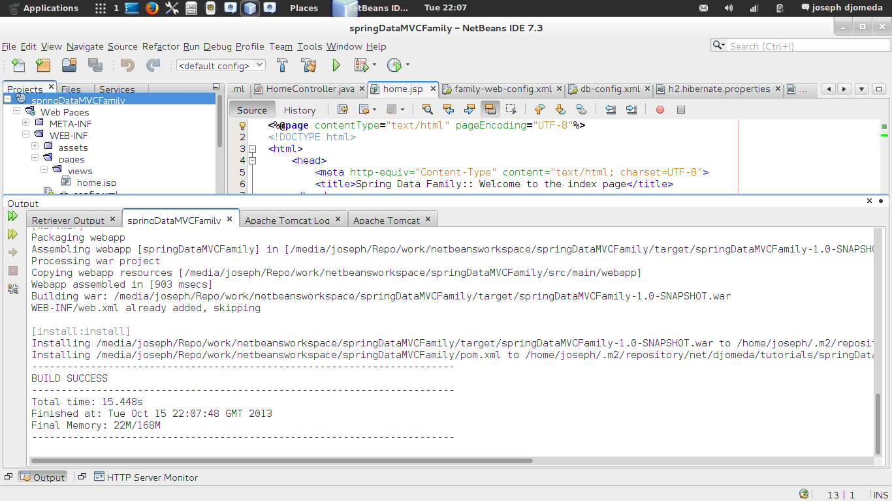
Task: Run project with green play icon
Action: [x=336, y=65]
